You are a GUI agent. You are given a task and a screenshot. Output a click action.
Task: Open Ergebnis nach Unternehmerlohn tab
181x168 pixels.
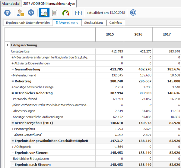point(28,23)
